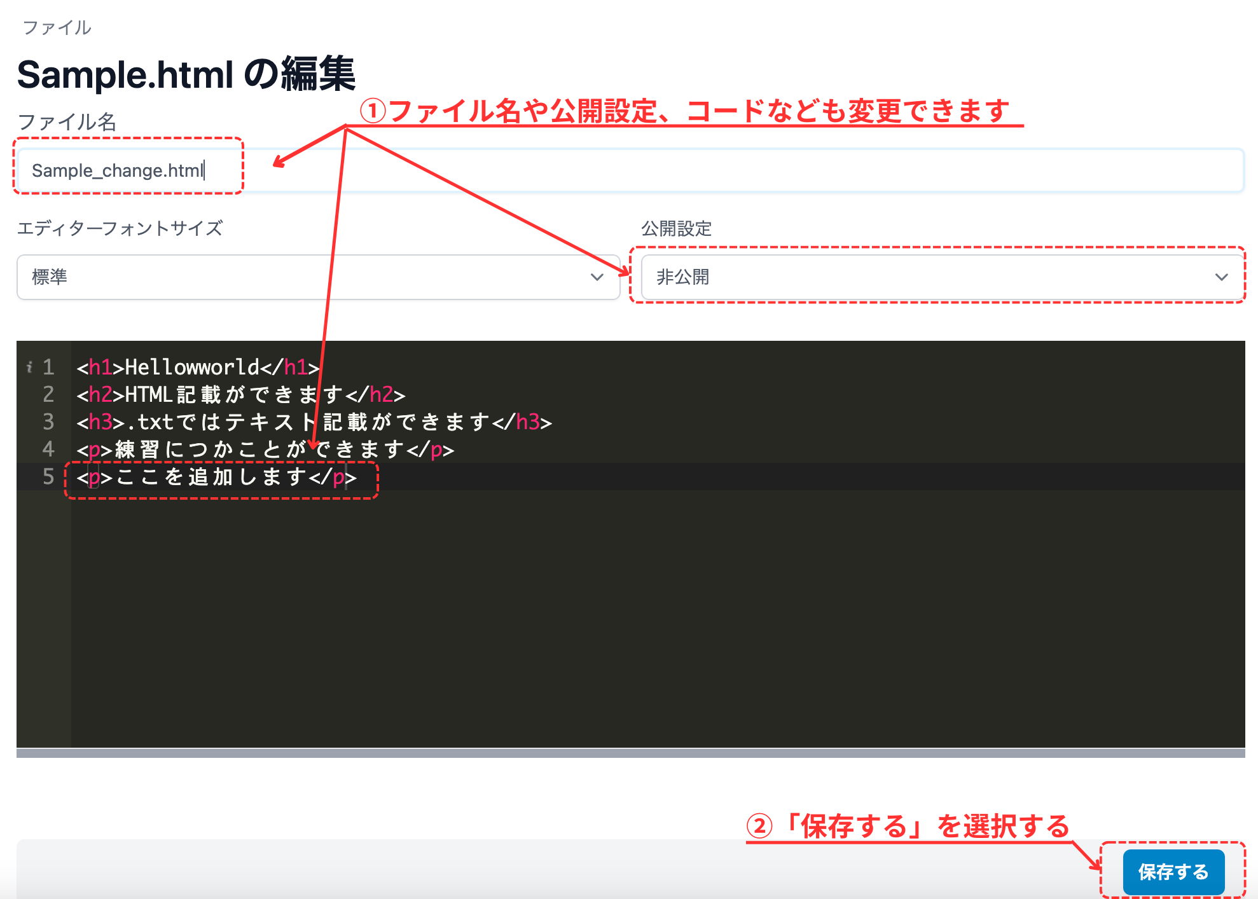Click line number 3 in editor gutter
Viewport: 1258px width, 899px height.
click(x=48, y=422)
